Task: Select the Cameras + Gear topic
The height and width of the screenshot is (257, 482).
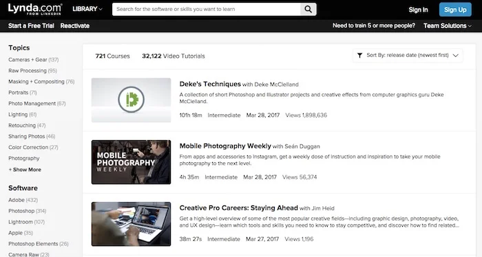Action: pyautogui.click(x=34, y=60)
